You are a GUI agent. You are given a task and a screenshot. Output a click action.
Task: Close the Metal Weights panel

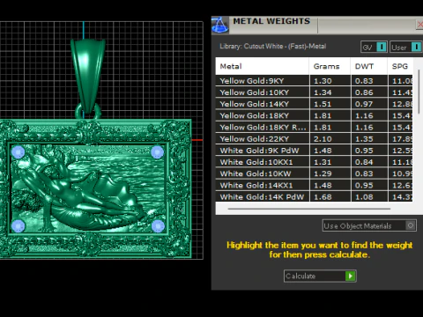point(419,25)
